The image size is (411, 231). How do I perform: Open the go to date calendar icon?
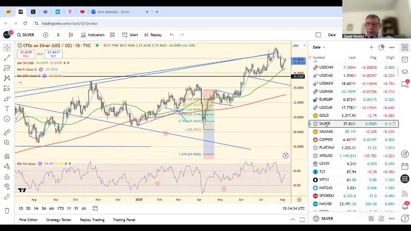coord(95,209)
